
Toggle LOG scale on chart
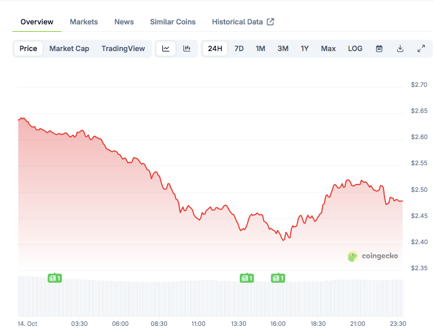click(x=355, y=49)
